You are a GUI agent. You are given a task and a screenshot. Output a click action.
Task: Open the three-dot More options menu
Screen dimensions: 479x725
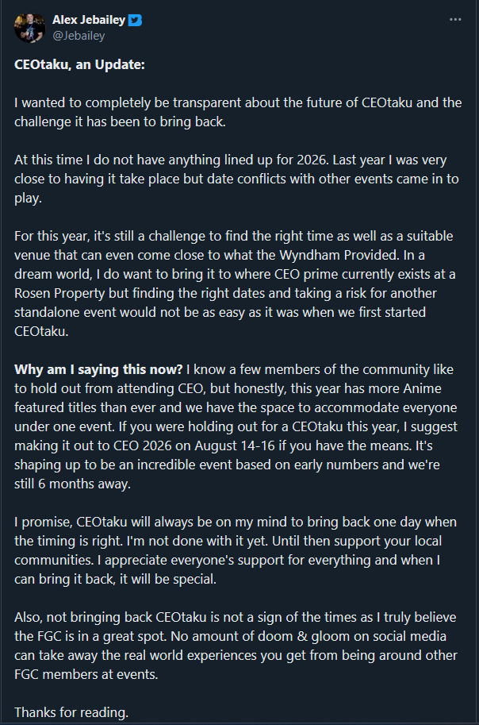tap(454, 19)
